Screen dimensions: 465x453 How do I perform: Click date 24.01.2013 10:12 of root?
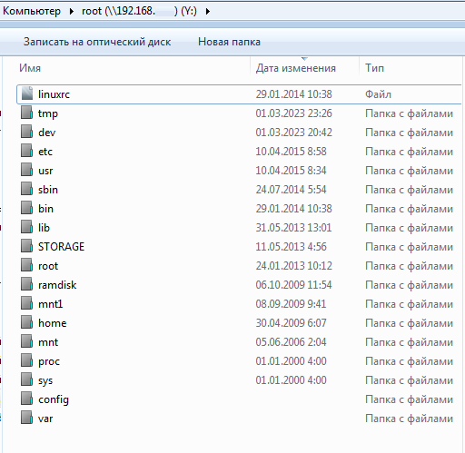[294, 266]
